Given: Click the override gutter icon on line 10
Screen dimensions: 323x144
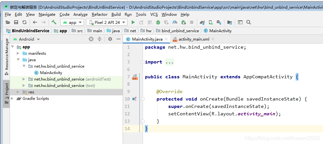Looking at the screenshot, I should 134,99.
